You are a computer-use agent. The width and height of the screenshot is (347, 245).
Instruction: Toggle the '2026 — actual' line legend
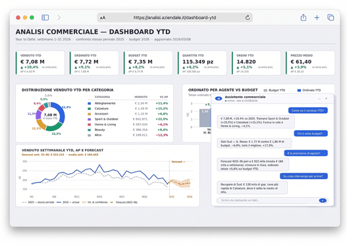point(68,202)
